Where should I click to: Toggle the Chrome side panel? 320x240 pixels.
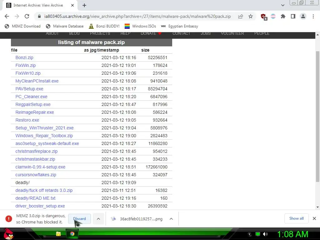pyautogui.click(x=293, y=16)
